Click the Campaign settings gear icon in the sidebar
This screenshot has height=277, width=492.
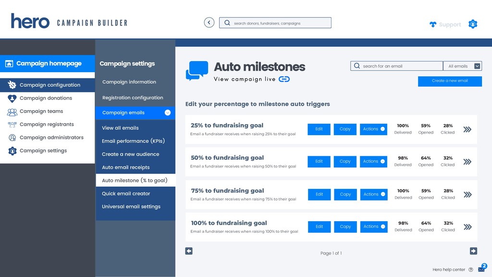coord(12,151)
